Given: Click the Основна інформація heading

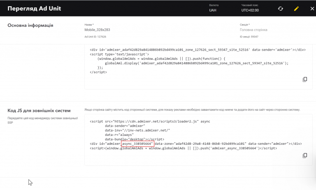Looking at the screenshot, I should click(x=30, y=25).
